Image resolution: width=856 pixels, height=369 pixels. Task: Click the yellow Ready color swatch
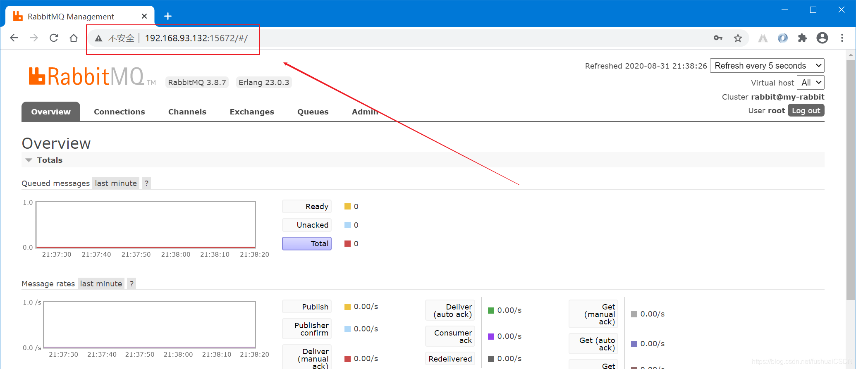pyautogui.click(x=348, y=206)
